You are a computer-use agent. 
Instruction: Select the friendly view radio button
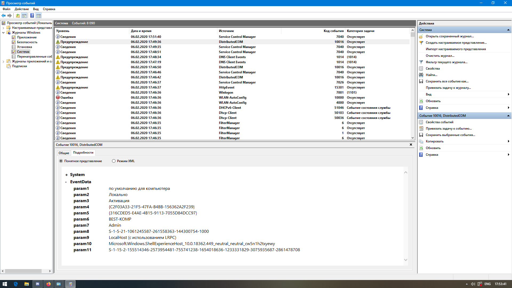click(x=61, y=161)
